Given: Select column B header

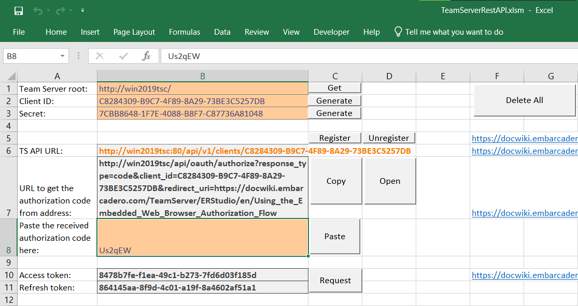Looking at the screenshot, I should pyautogui.click(x=203, y=76).
